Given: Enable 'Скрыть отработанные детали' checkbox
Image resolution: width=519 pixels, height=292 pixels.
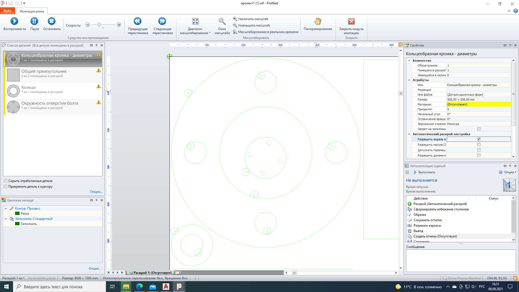Looking at the screenshot, I should [6, 181].
